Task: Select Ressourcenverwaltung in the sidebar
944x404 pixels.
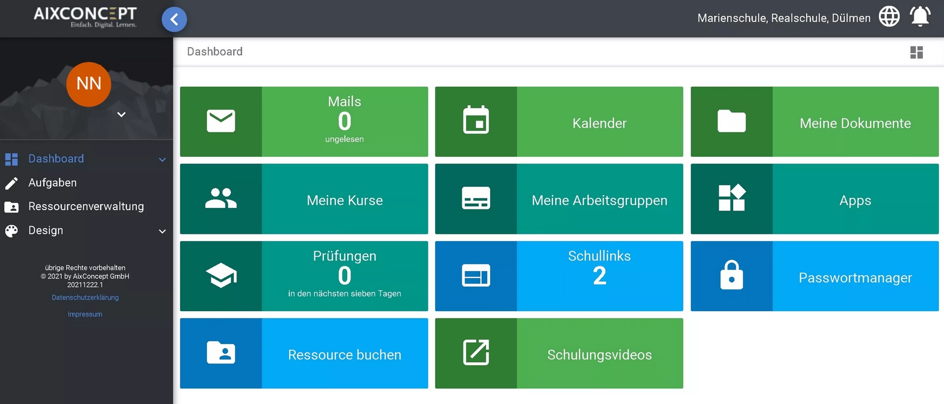Action: [86, 207]
